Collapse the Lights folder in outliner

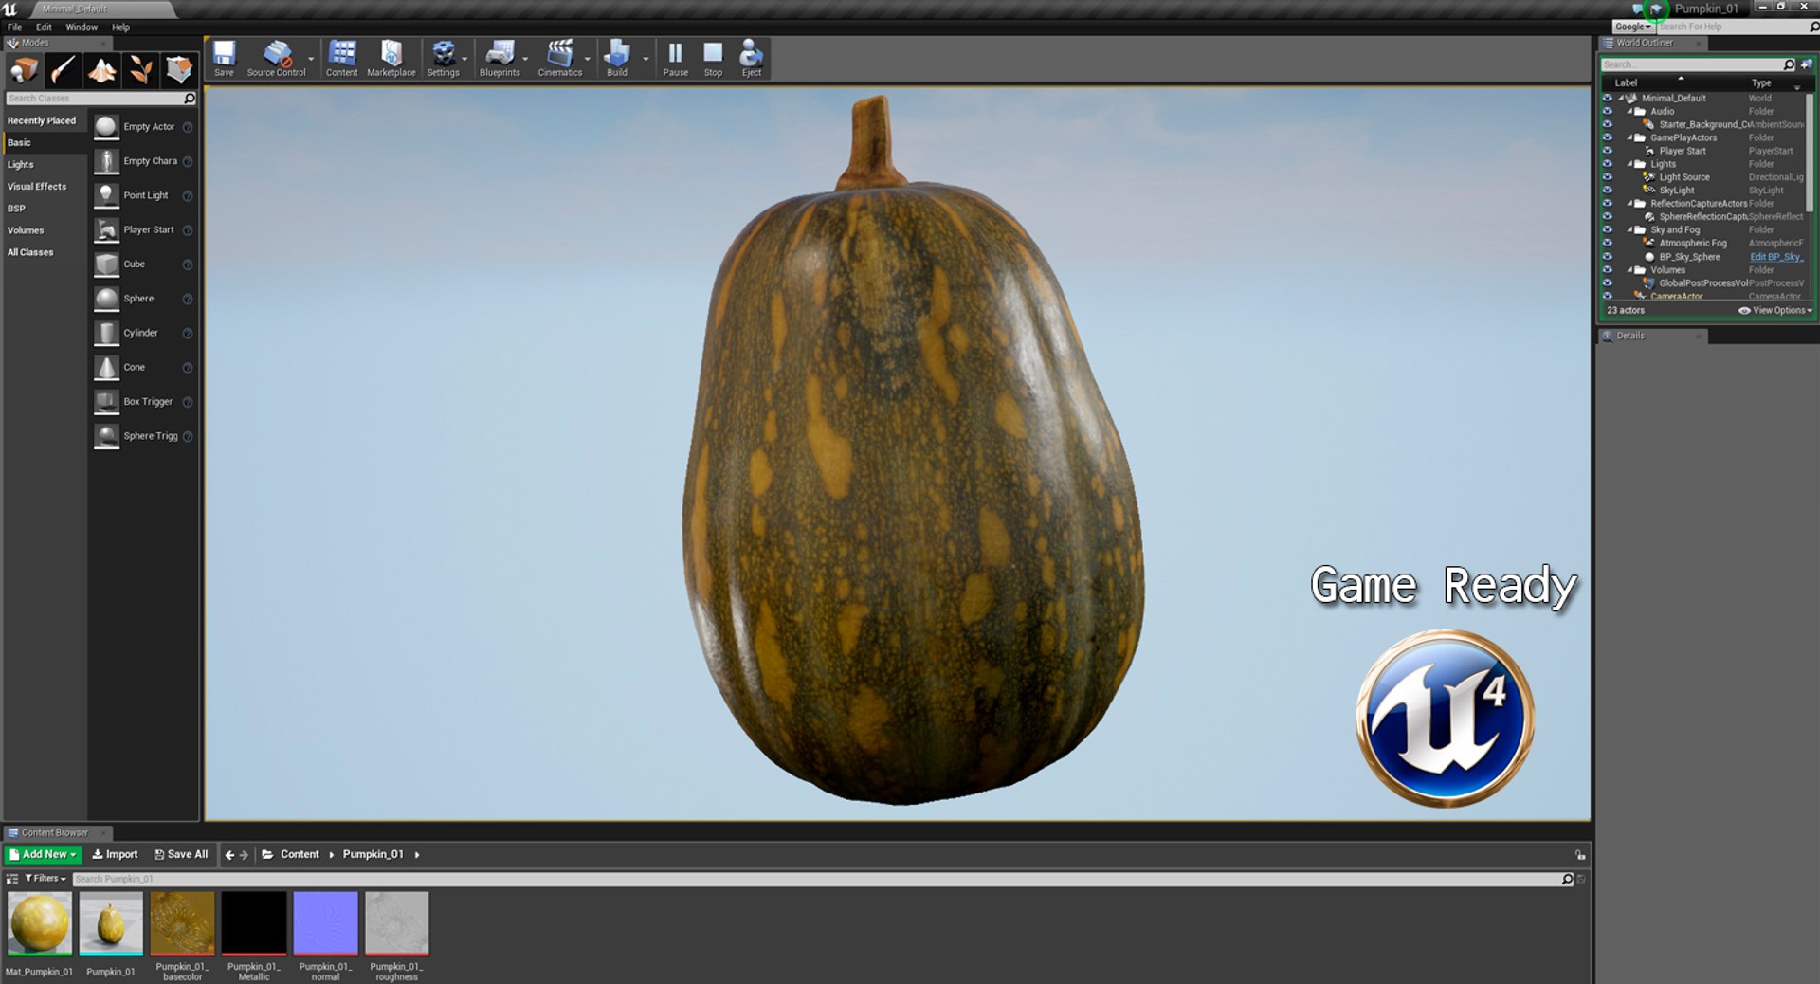pyautogui.click(x=1630, y=164)
